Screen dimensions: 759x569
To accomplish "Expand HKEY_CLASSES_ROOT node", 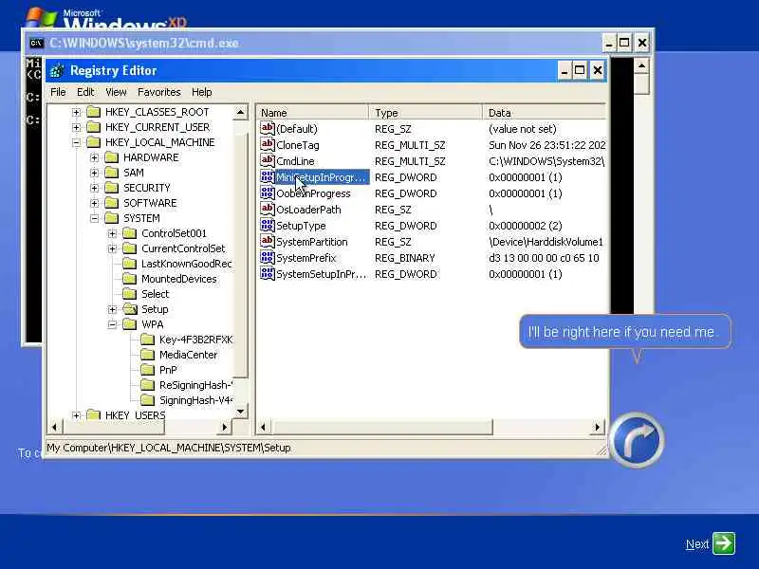I will (x=76, y=112).
